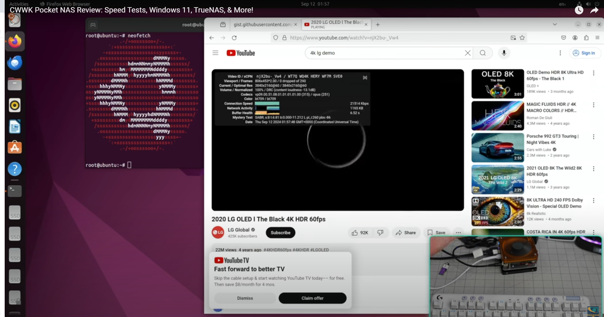
Task: Open Rhythmbox music player in dock
Action: click(15, 105)
